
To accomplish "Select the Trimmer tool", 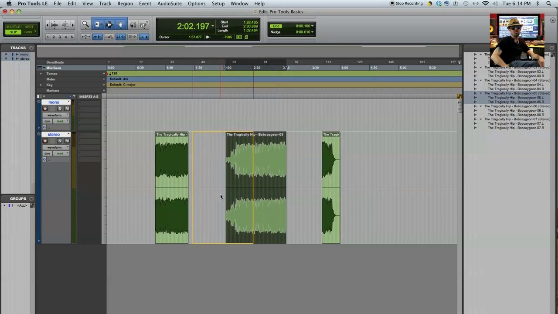I will 97,25.
